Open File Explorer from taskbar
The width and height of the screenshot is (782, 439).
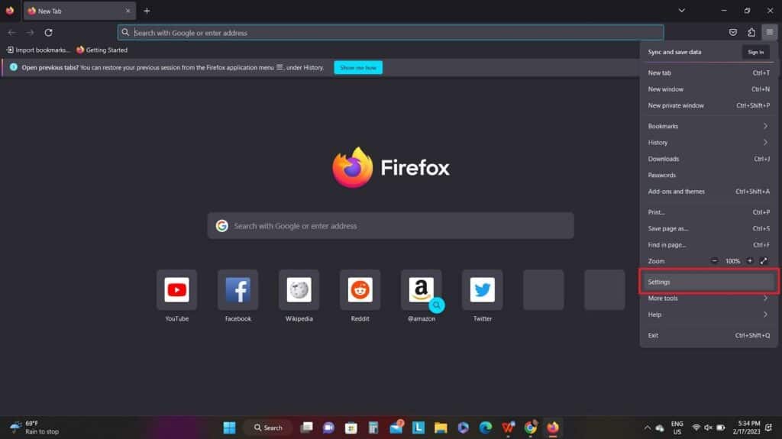pyautogui.click(x=441, y=428)
